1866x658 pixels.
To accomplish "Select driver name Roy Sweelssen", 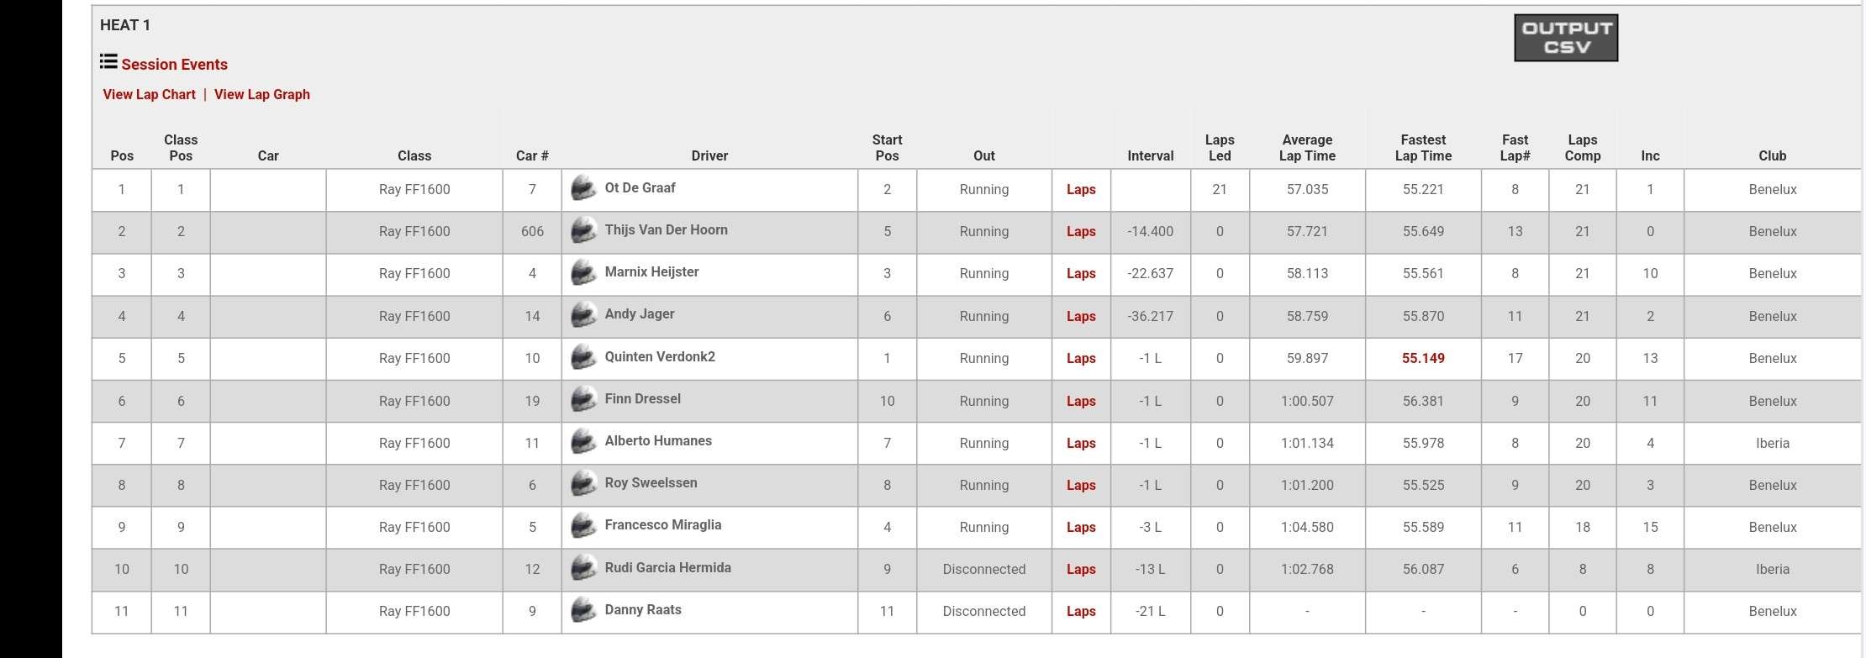I will (x=651, y=483).
